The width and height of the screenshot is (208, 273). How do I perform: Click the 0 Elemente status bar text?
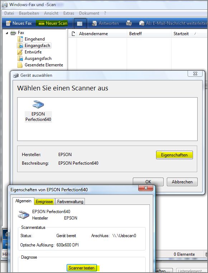coord(184,254)
